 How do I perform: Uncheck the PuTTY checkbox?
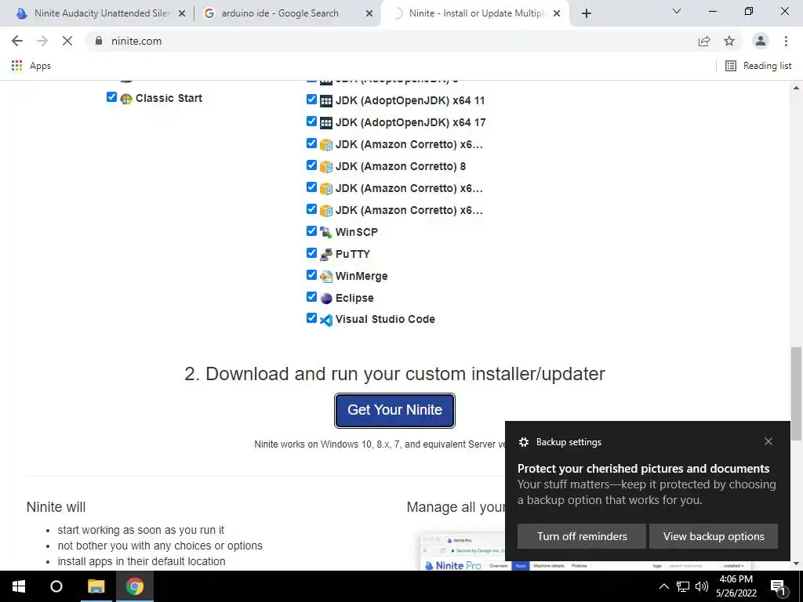pyautogui.click(x=311, y=253)
